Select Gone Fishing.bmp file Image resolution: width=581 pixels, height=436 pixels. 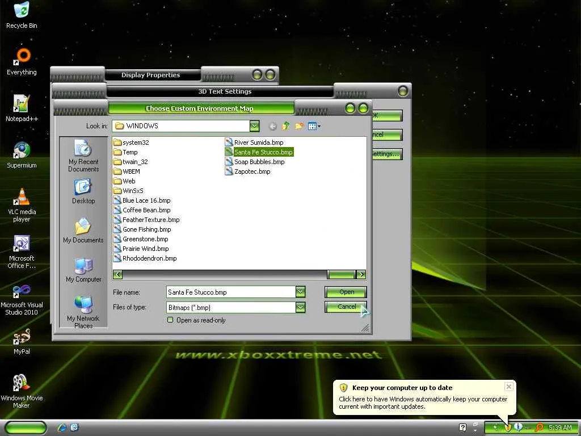pyautogui.click(x=142, y=229)
